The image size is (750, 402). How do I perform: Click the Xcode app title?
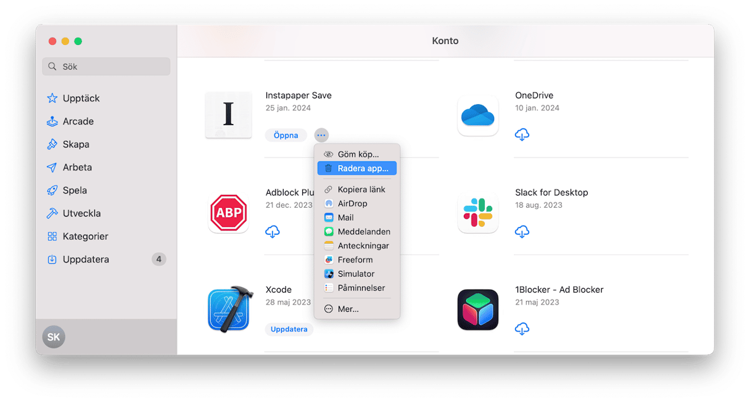point(279,290)
